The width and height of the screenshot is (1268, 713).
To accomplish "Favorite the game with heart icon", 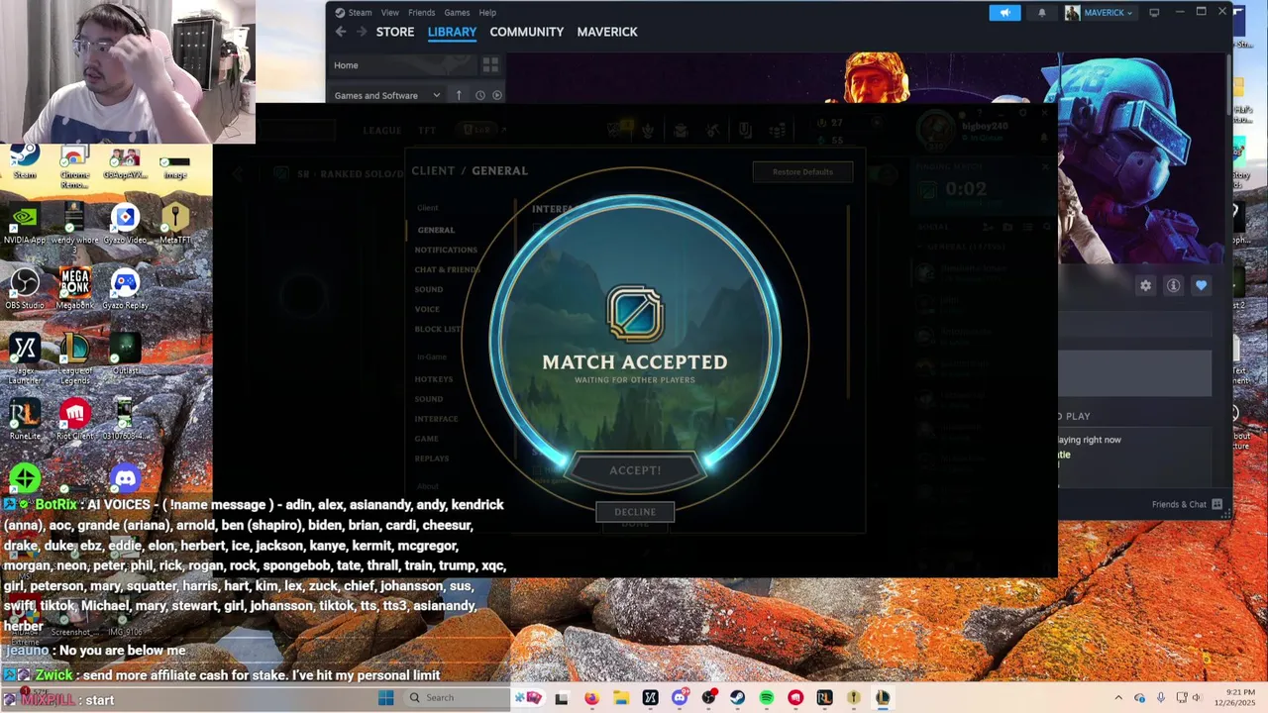I will [x=1201, y=285].
